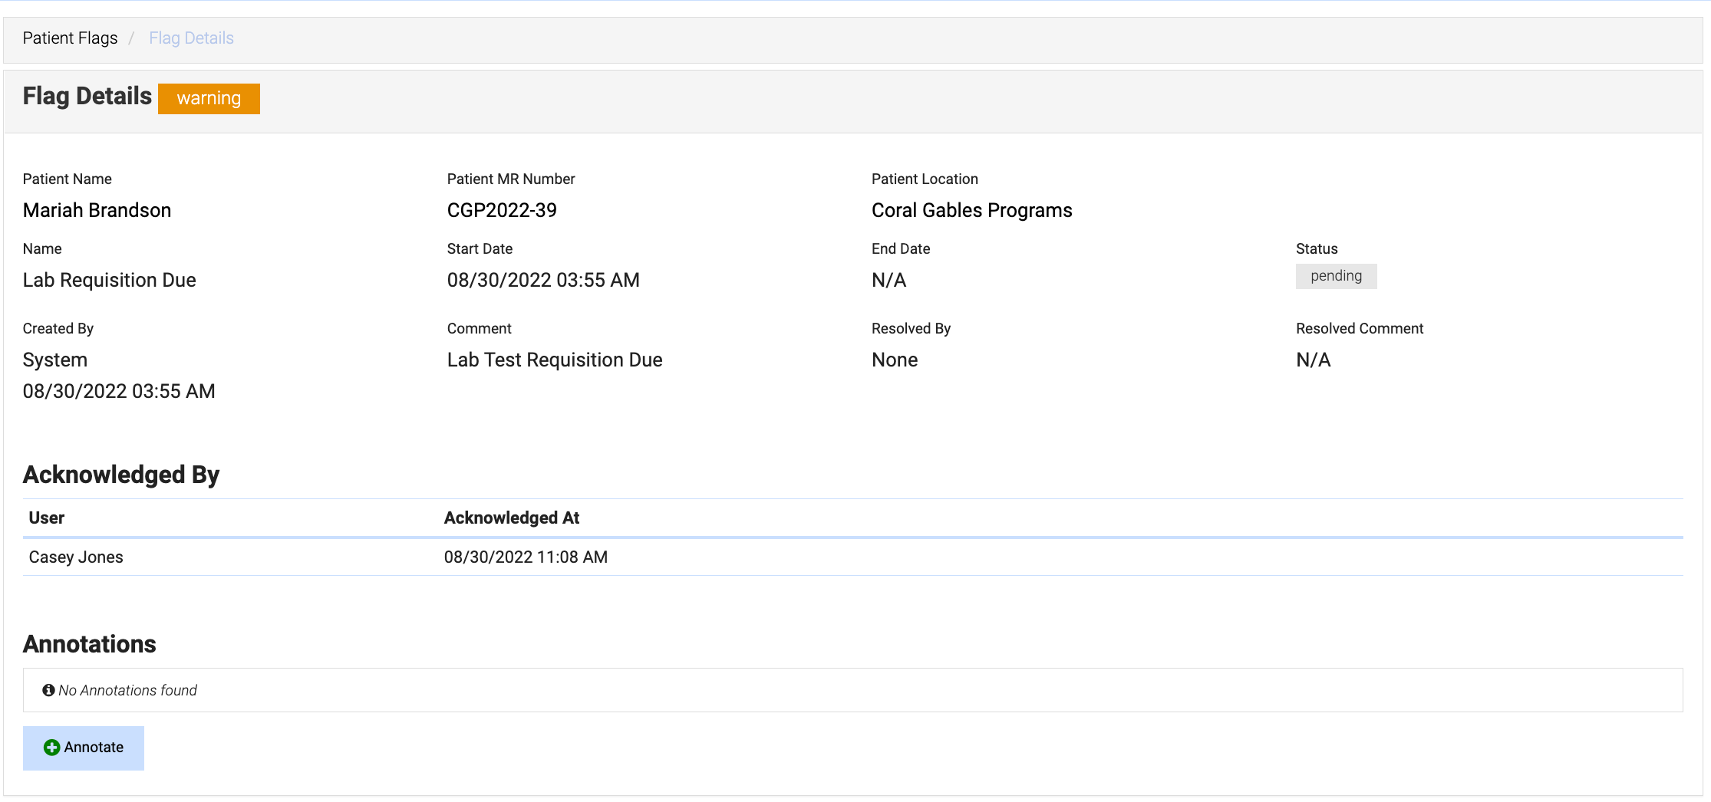The image size is (1711, 802).
Task: Click the Flag Details breadcrumb link
Action: (191, 38)
